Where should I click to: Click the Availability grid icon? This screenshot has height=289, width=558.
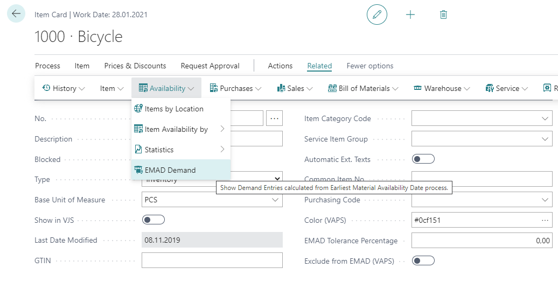tap(143, 88)
